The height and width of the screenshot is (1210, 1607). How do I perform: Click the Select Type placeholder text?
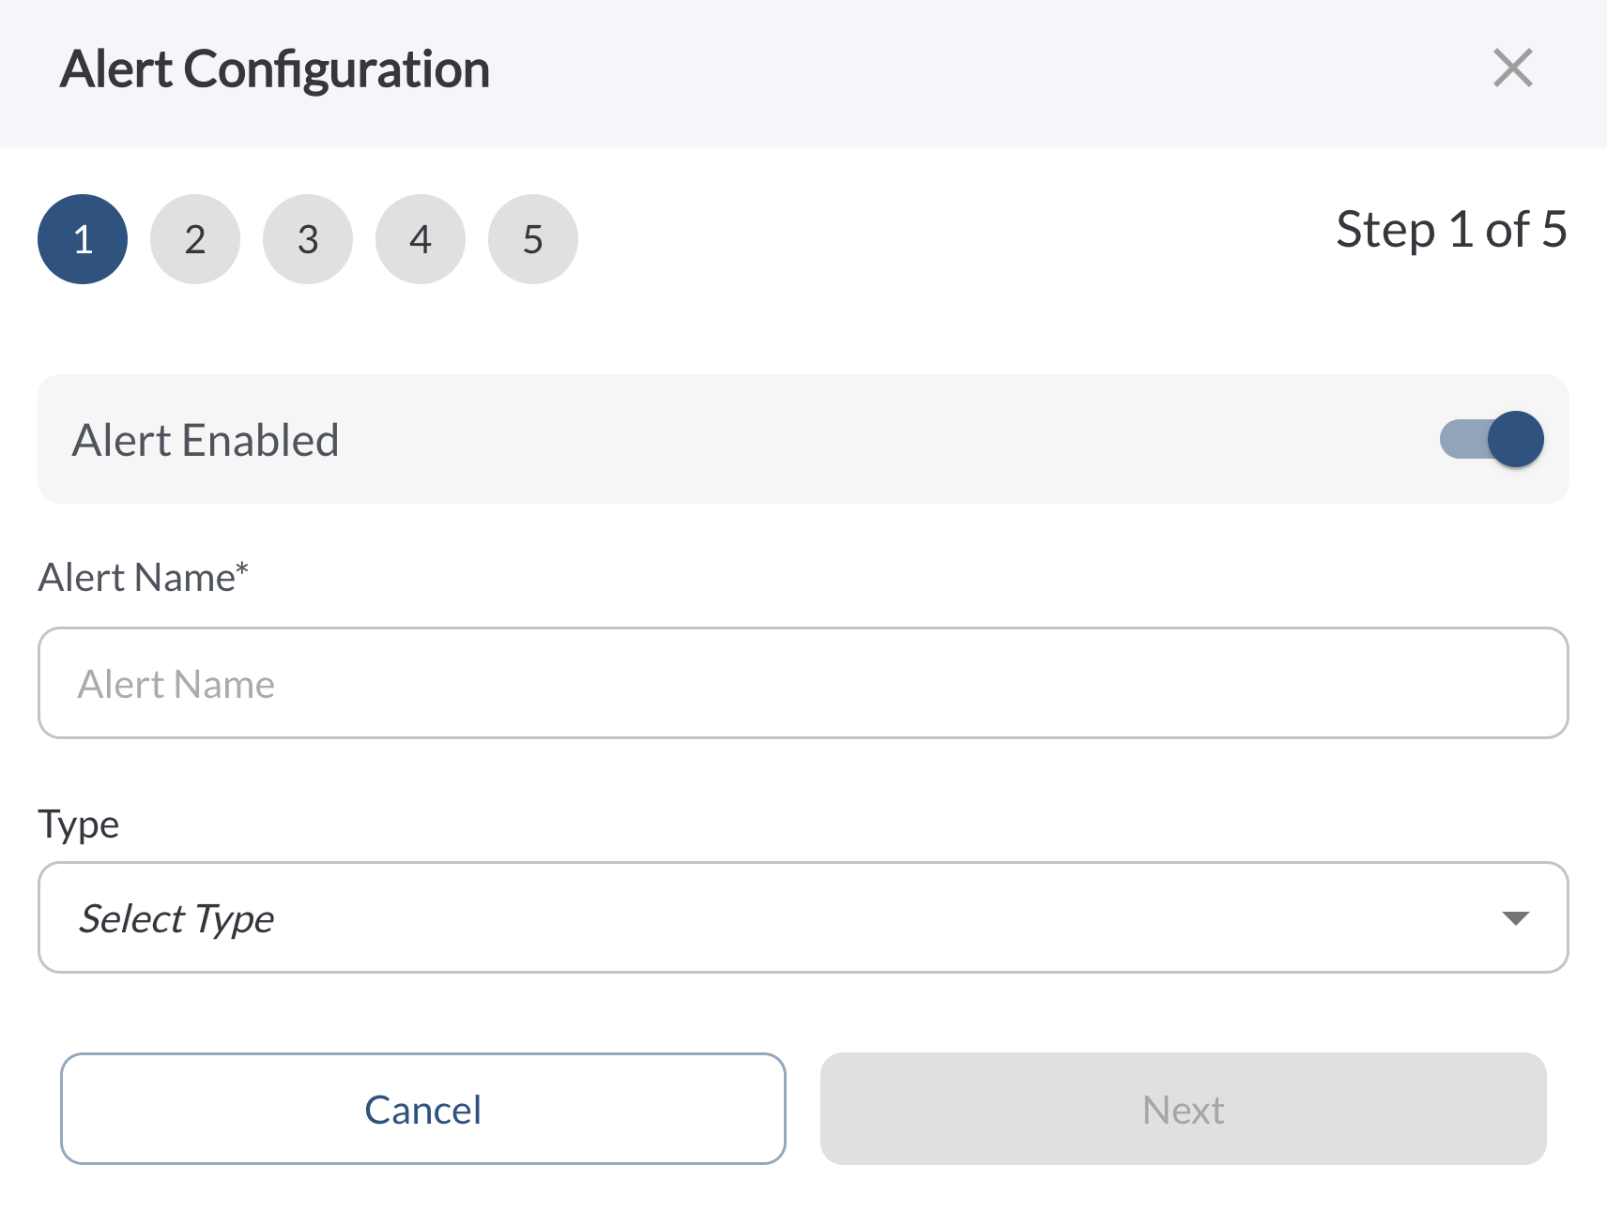(x=176, y=918)
